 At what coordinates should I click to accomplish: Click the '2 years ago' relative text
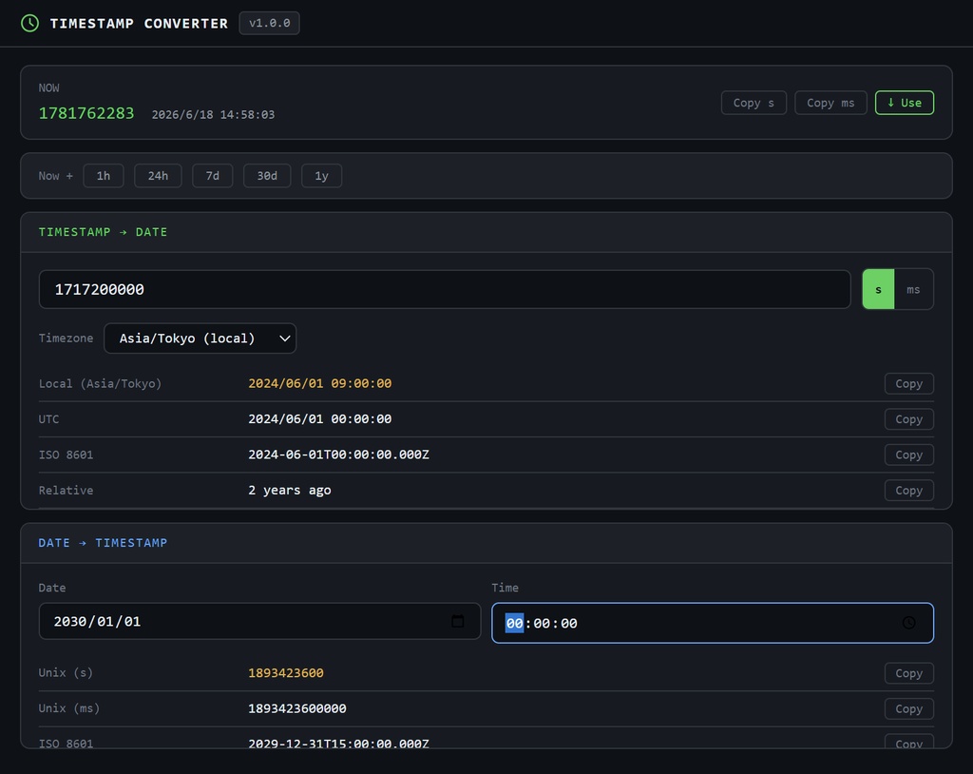point(289,490)
